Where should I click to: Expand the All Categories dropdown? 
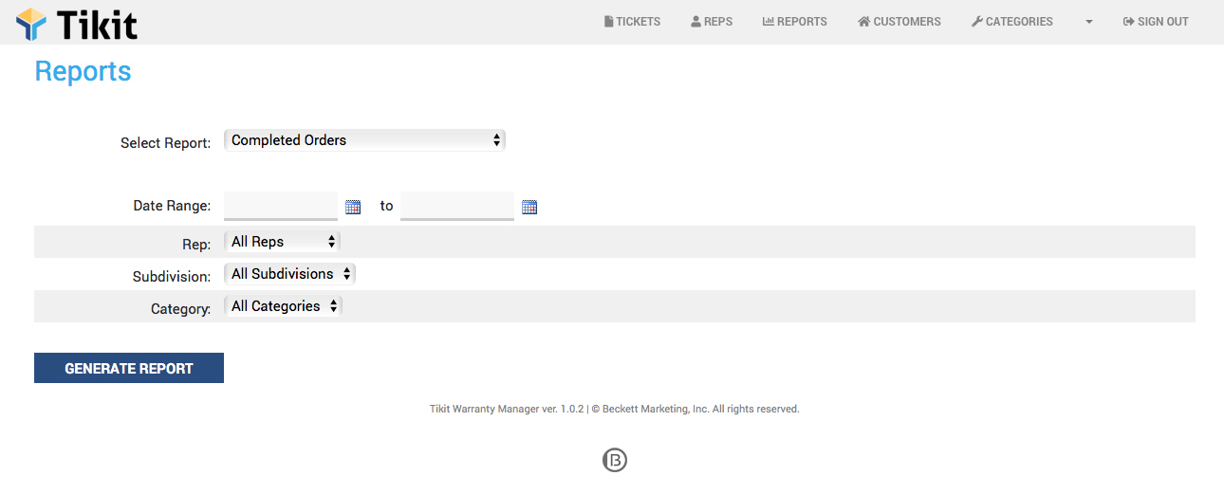283,306
